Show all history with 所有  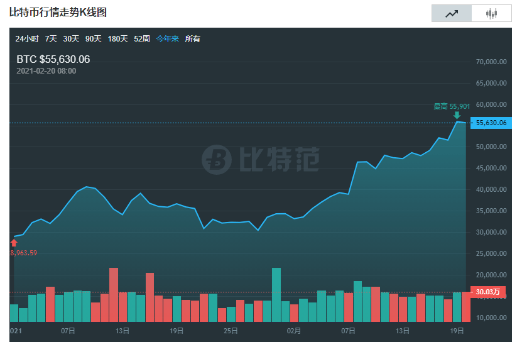(x=192, y=39)
